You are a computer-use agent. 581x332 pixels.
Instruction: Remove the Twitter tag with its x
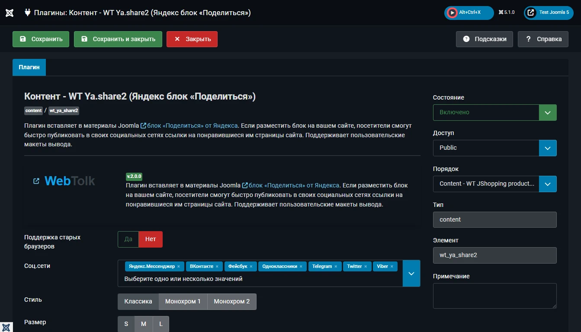tap(366, 267)
